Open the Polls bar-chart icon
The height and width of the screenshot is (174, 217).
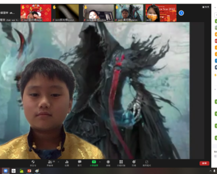(67, 163)
